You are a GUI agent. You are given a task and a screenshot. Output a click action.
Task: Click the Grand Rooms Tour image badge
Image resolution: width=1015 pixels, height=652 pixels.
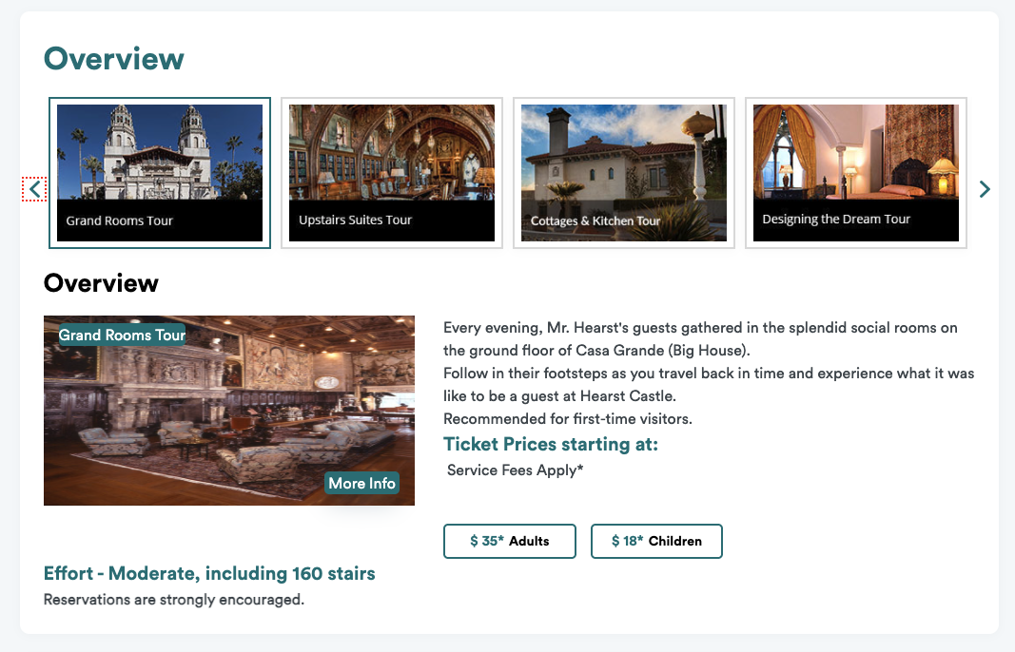pyautogui.click(x=123, y=336)
